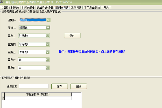Click the 不播放日期(节假日) column header
The width and height of the screenshot is (162, 108).
(x=38, y=94)
